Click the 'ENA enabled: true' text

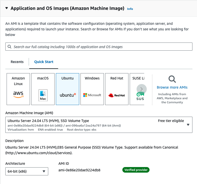(x=50, y=130)
